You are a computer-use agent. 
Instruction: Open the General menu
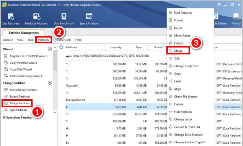(x=8, y=40)
